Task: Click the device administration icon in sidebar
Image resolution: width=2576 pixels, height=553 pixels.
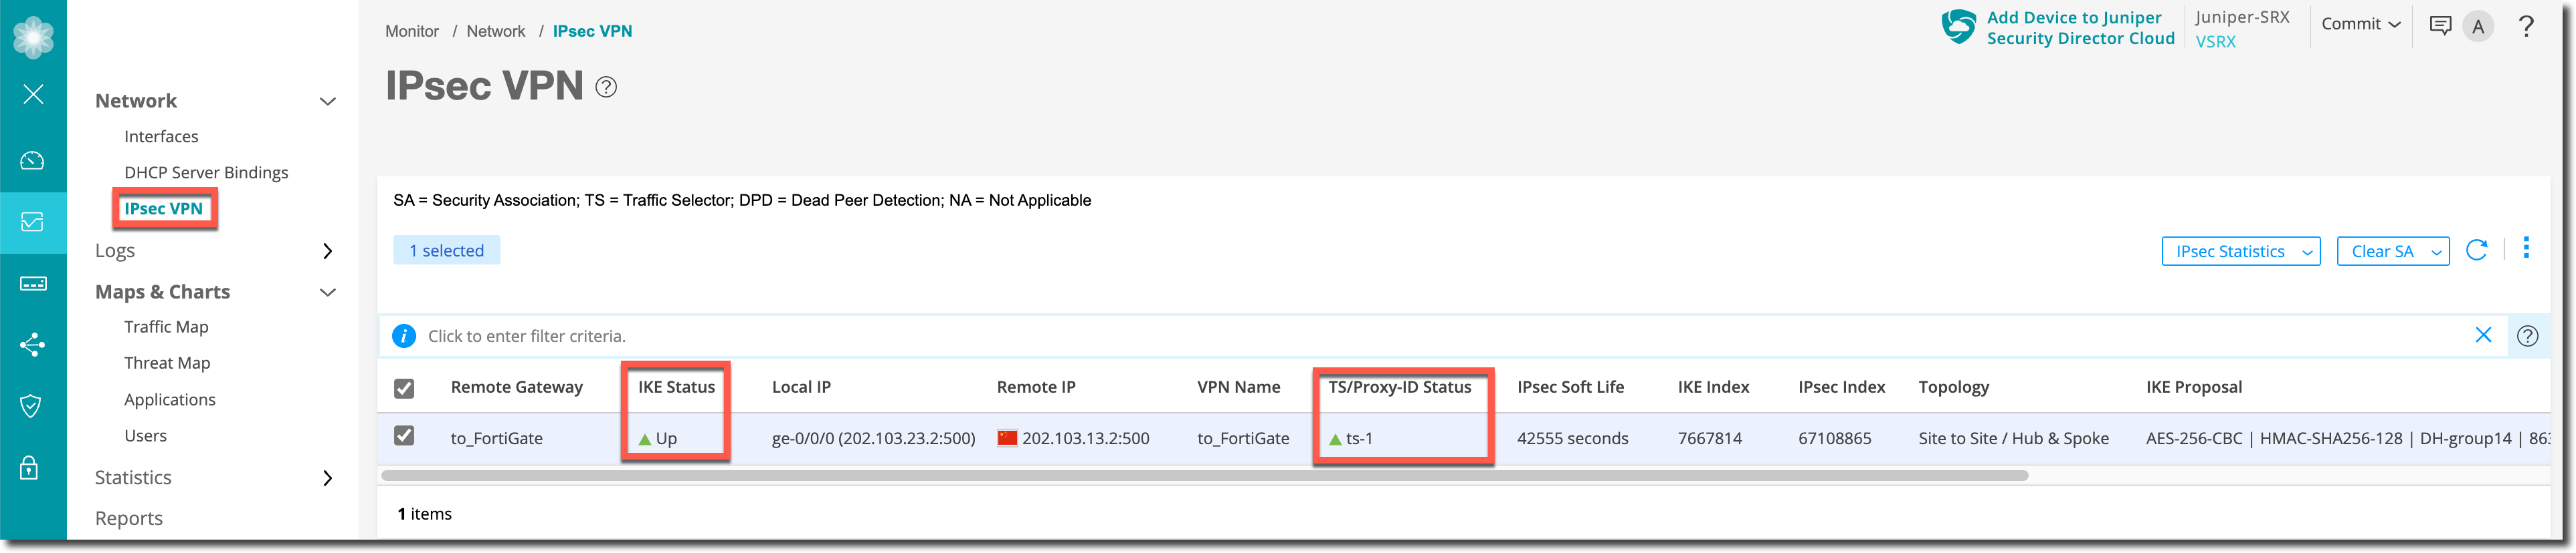Action: click(x=32, y=283)
